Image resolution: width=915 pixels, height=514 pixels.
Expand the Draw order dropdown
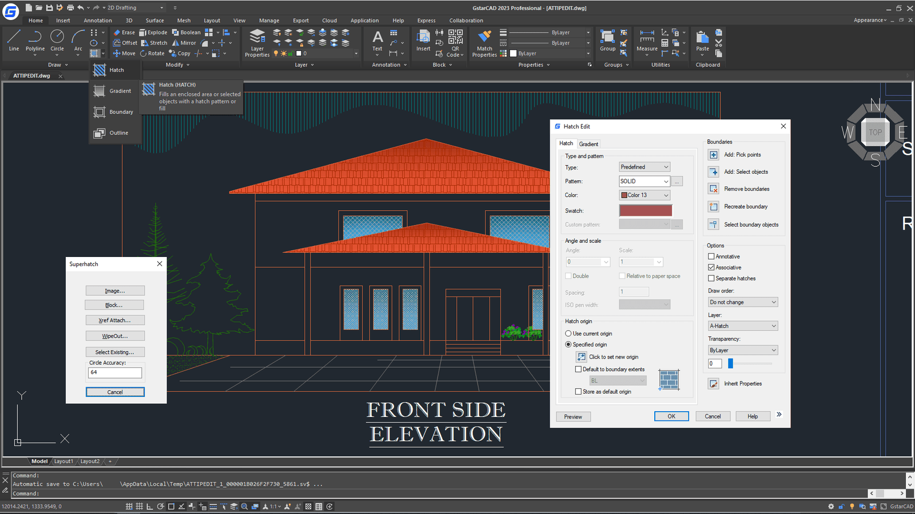[x=742, y=302]
